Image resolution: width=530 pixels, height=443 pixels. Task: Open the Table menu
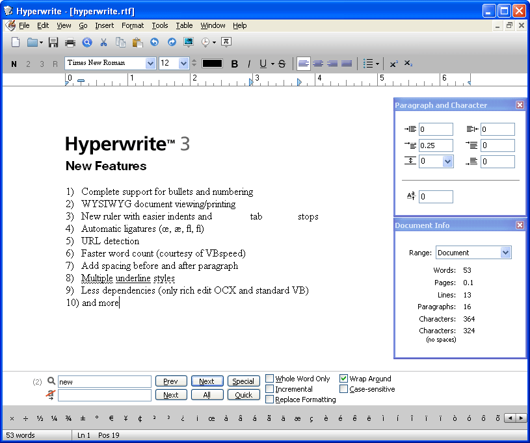coord(184,25)
